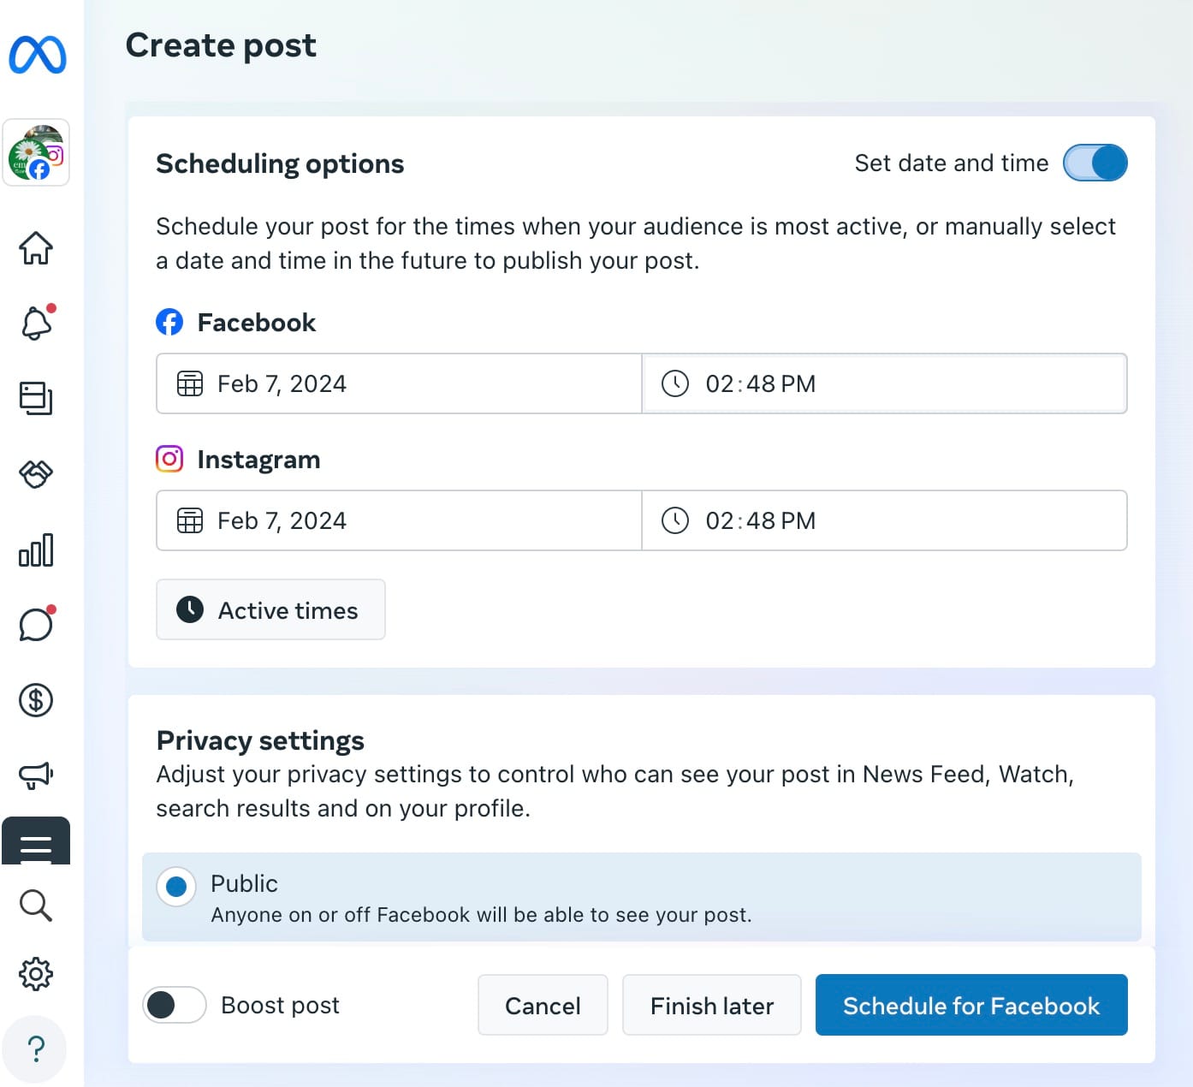The width and height of the screenshot is (1193, 1087).
Task: Open the Instagram date picker
Action: point(398,520)
